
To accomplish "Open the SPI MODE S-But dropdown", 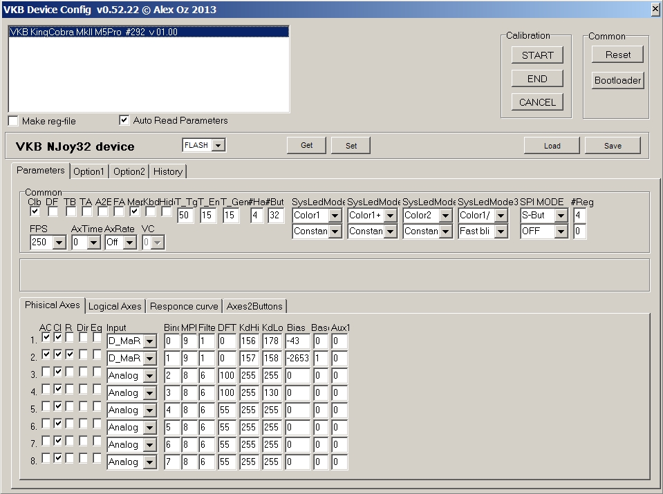I will (x=561, y=216).
